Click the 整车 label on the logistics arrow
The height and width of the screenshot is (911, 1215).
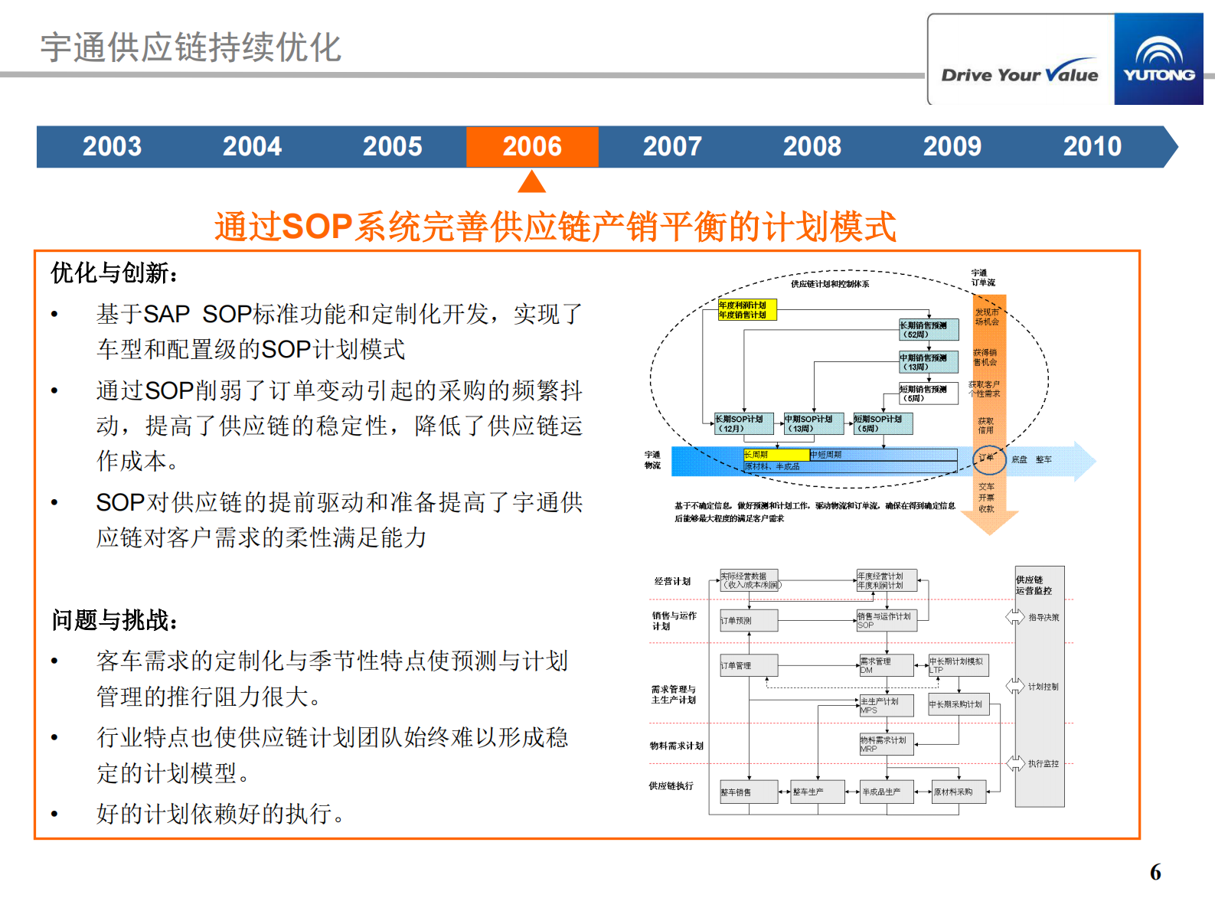[x=1044, y=459]
